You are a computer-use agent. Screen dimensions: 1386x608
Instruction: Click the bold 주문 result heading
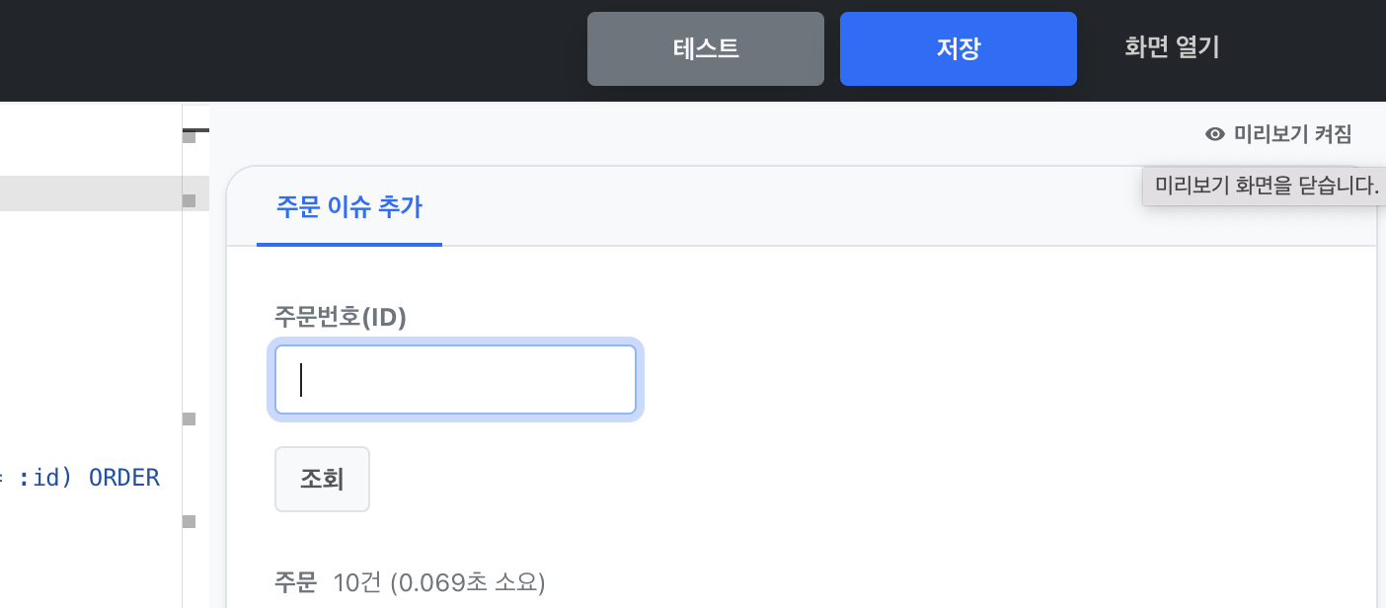295,582
